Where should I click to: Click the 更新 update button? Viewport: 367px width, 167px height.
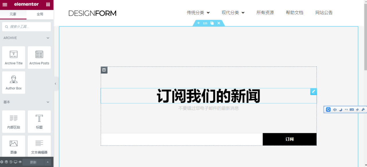(x=33, y=162)
